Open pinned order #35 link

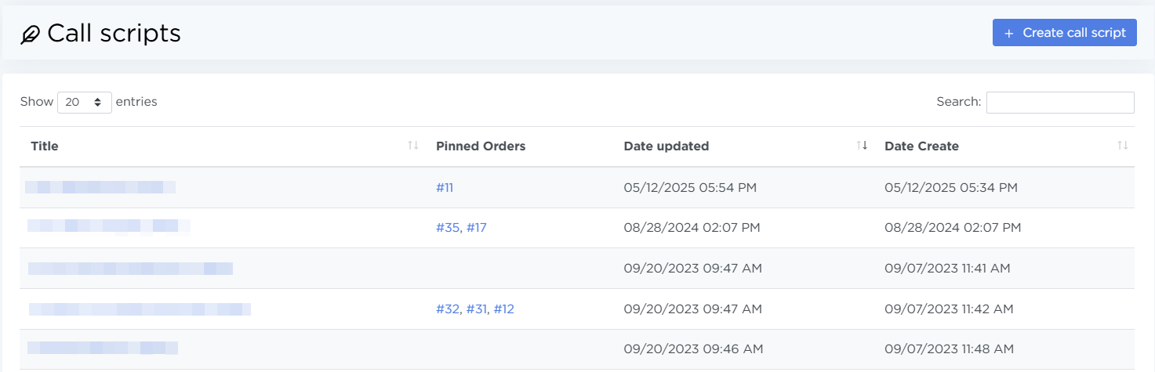[448, 228]
